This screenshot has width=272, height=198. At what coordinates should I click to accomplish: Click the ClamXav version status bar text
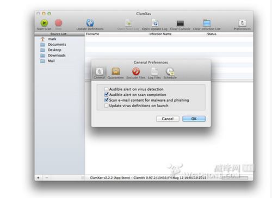(x=148, y=178)
